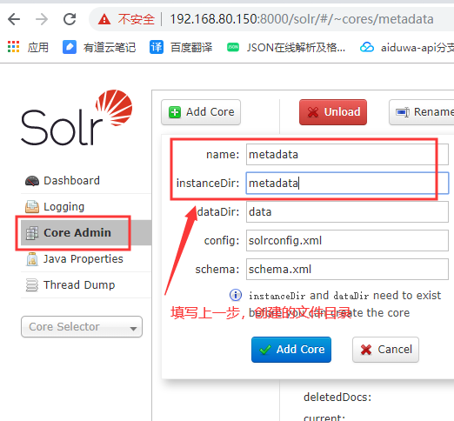Screen dimensions: 454x421
Task: Click the top Add Core toolbar button
Action: click(201, 112)
